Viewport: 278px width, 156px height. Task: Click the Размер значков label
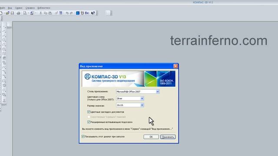tap(96, 106)
